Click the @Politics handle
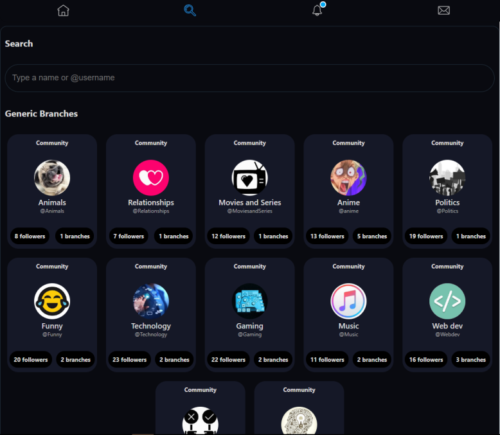 pyautogui.click(x=447, y=211)
